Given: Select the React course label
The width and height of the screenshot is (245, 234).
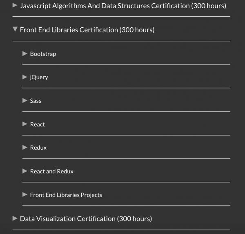Looking at the screenshot, I should point(37,124).
